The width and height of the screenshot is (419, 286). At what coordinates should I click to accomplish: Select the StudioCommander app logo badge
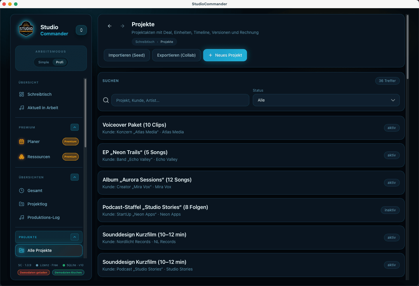click(x=26, y=29)
